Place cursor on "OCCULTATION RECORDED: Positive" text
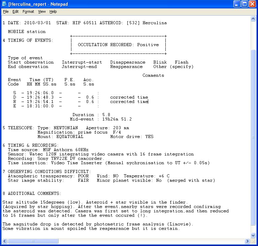The width and height of the screenshot is (258, 246). pyautogui.click(x=118, y=45)
